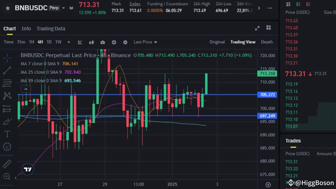Switch to the Info tab

tap(26, 29)
